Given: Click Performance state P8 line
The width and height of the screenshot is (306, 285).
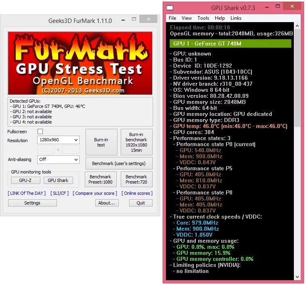Looking at the screenshot, I should point(203,192).
